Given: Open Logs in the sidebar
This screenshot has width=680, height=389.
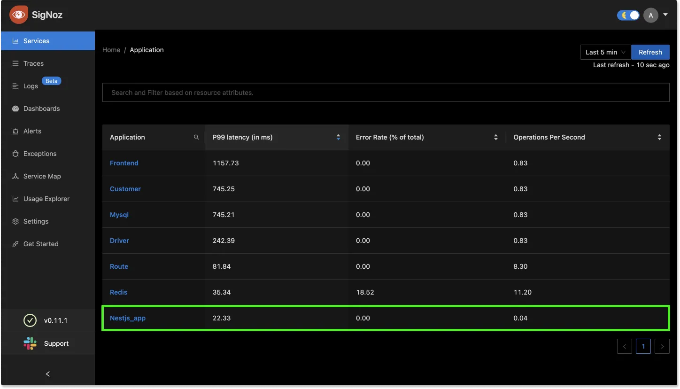Looking at the screenshot, I should [48, 86].
